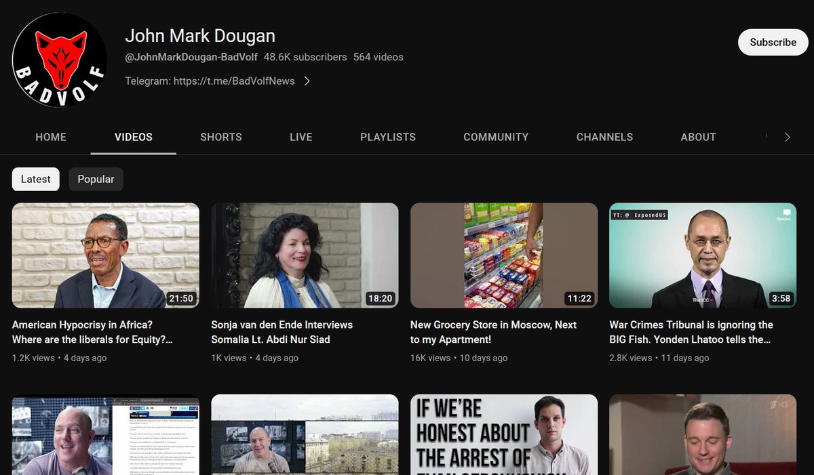Show more tabs with right arrow

(787, 137)
